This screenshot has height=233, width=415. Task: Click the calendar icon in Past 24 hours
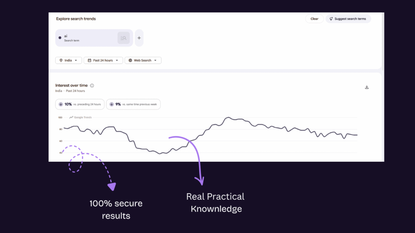[90, 60]
